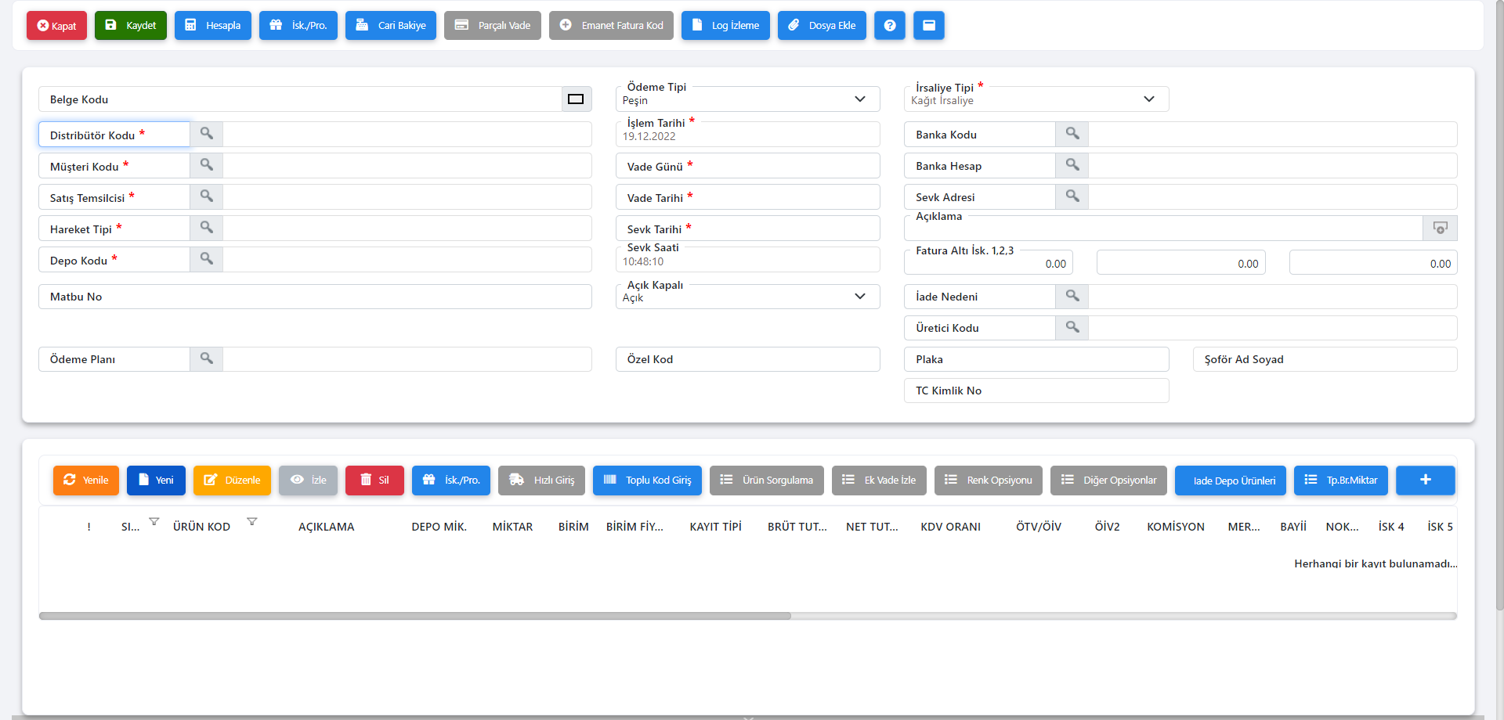Toggle the ÜRÜN KOD column filter
This screenshot has width=1504, height=720.
252,522
